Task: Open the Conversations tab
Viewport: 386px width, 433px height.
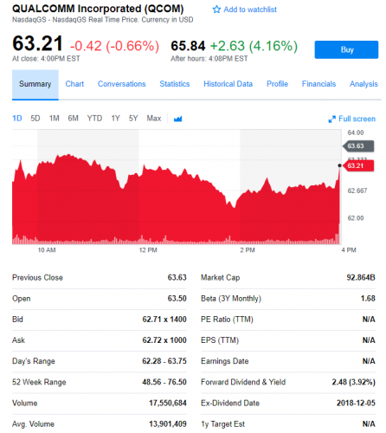Action: click(x=122, y=84)
